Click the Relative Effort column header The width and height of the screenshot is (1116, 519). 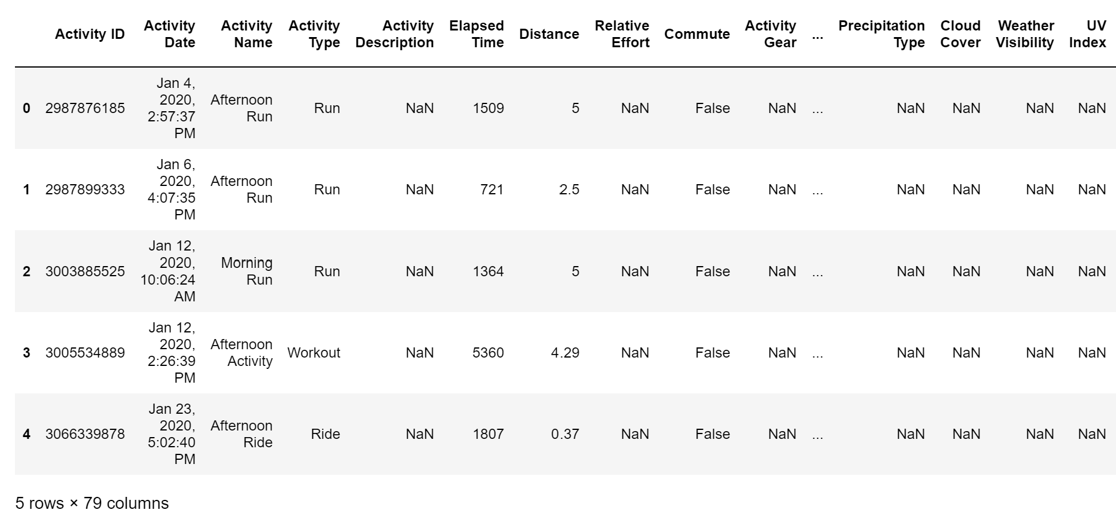click(x=621, y=34)
